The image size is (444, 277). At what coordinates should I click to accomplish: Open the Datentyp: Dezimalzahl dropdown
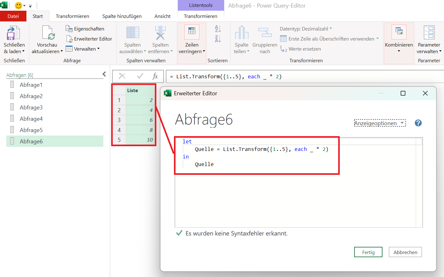click(306, 29)
